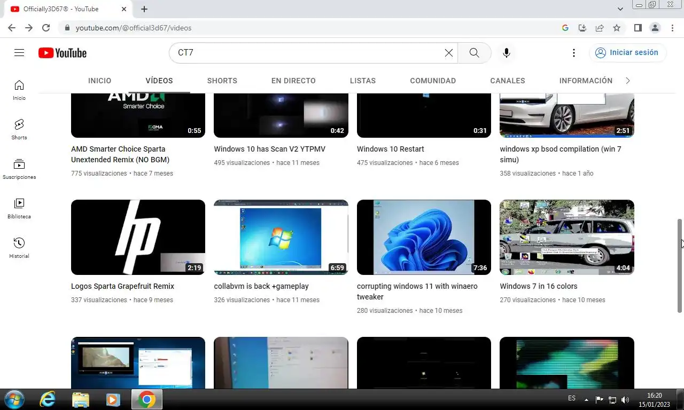The height and width of the screenshot is (410, 684).
Task: Show hidden tray icons arrow
Action: 586,399
